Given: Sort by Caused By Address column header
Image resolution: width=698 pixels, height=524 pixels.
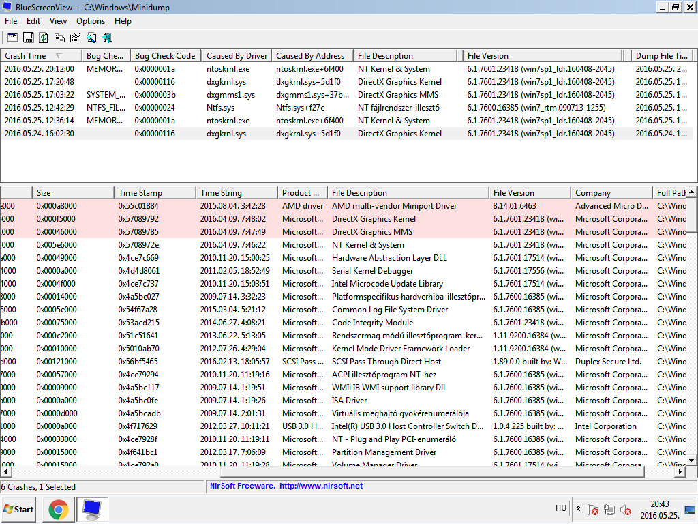Looking at the screenshot, I should (x=312, y=56).
